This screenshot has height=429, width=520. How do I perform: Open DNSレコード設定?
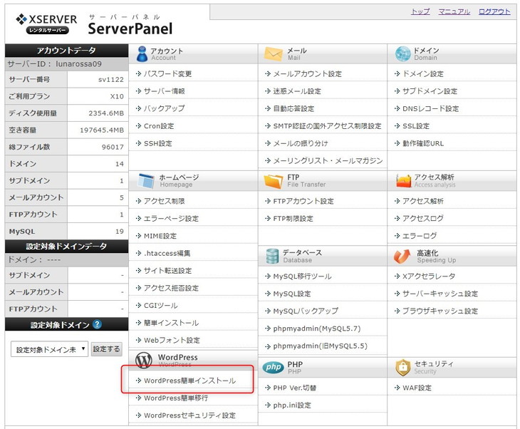coord(430,108)
